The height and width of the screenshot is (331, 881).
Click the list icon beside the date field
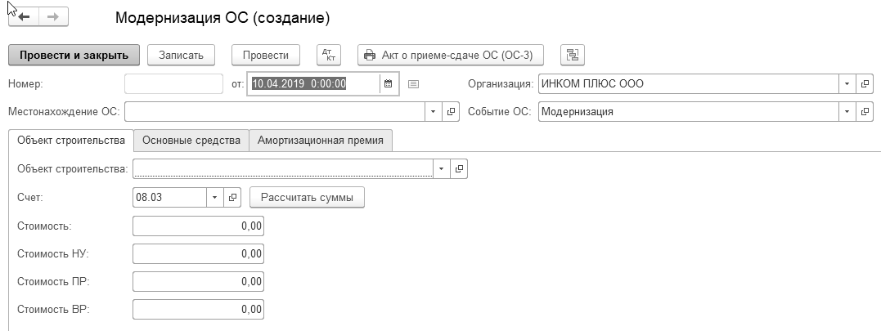pos(413,83)
